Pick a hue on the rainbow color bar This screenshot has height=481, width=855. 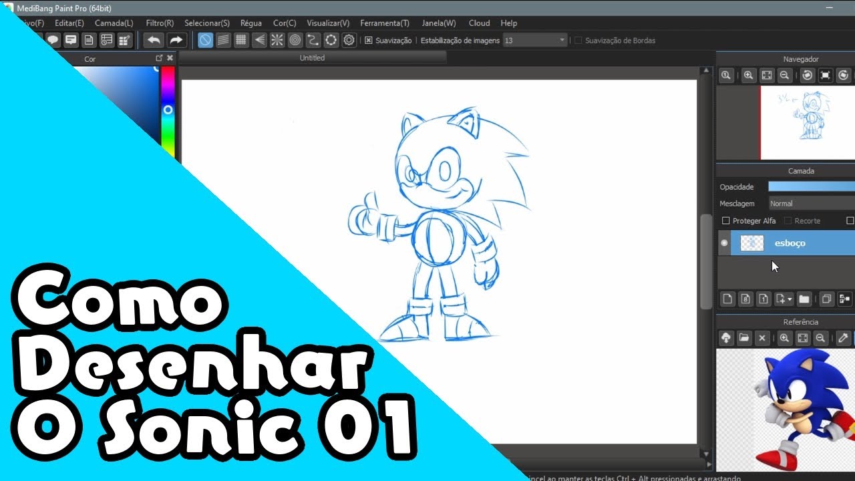[168, 112]
